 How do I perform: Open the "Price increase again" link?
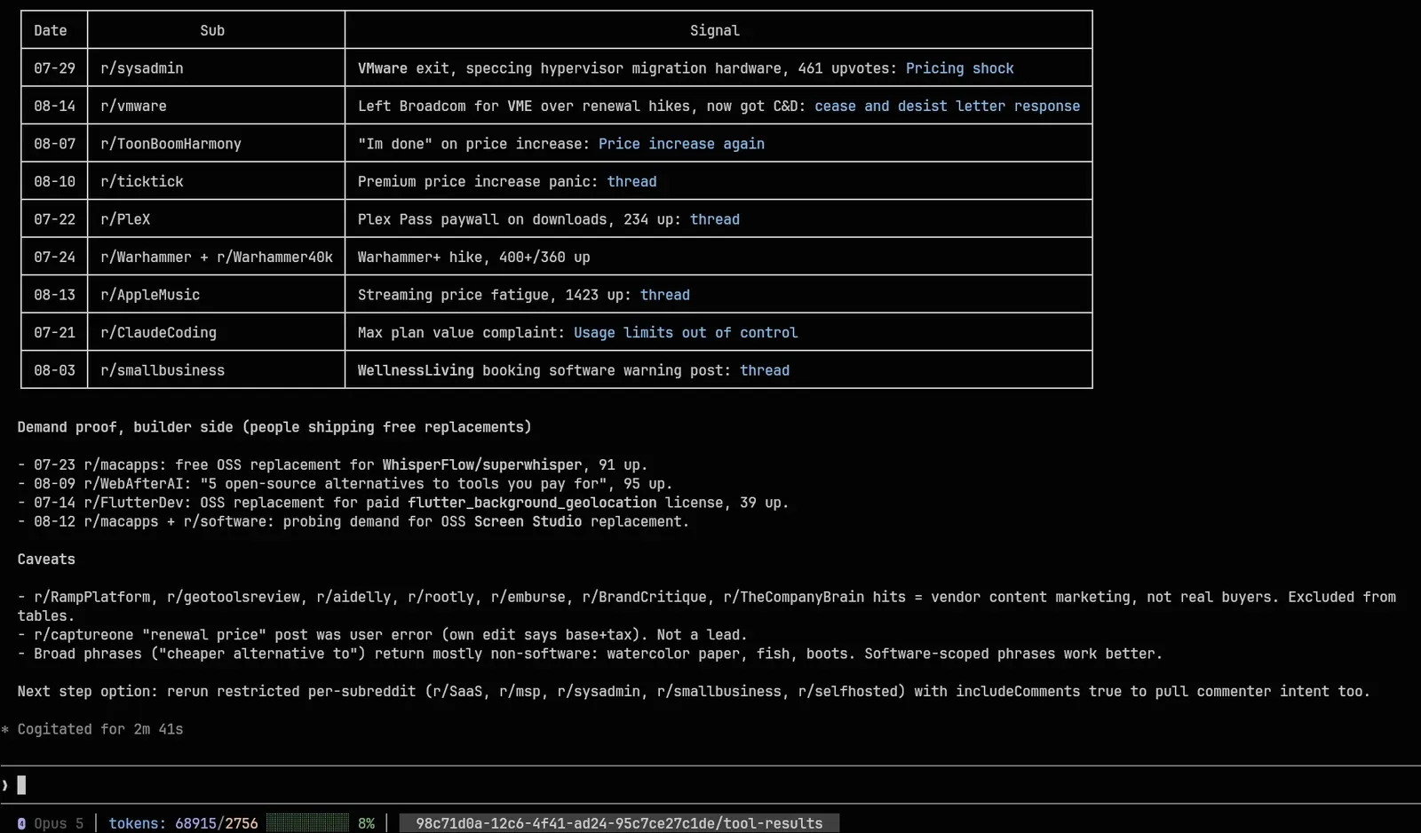681,144
